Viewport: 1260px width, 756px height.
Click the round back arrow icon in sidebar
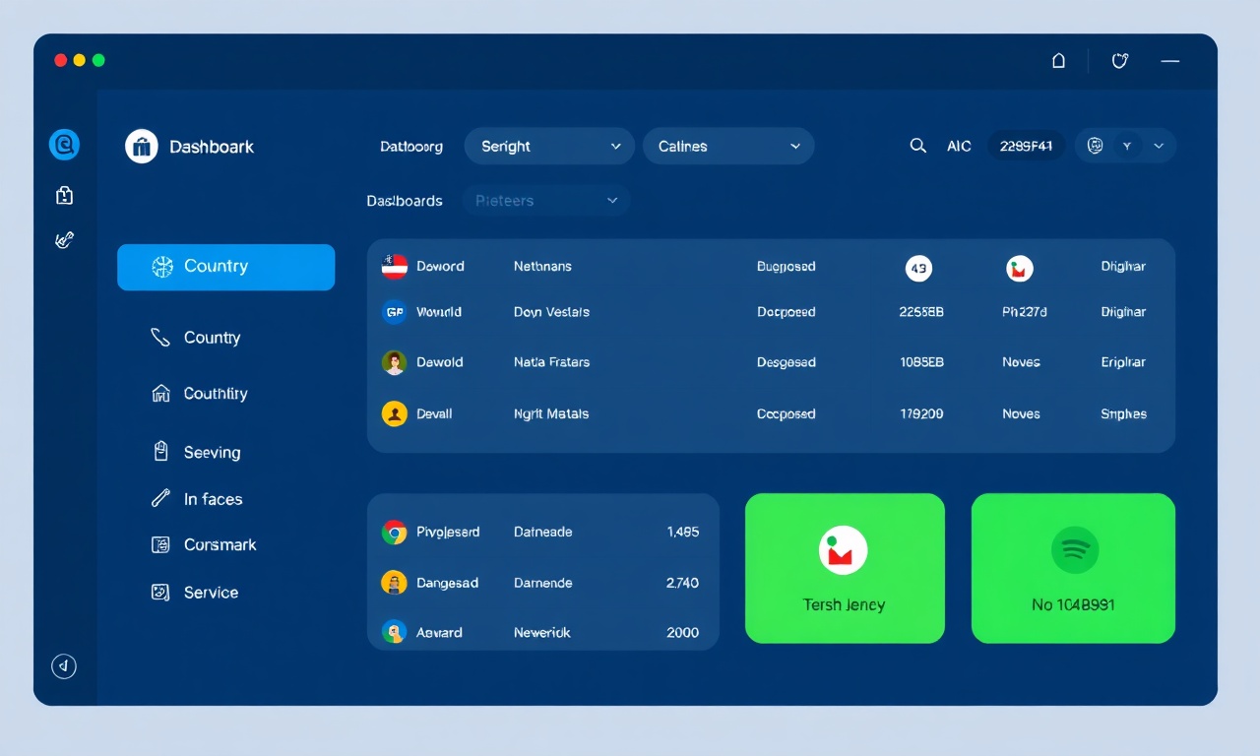[x=64, y=666]
